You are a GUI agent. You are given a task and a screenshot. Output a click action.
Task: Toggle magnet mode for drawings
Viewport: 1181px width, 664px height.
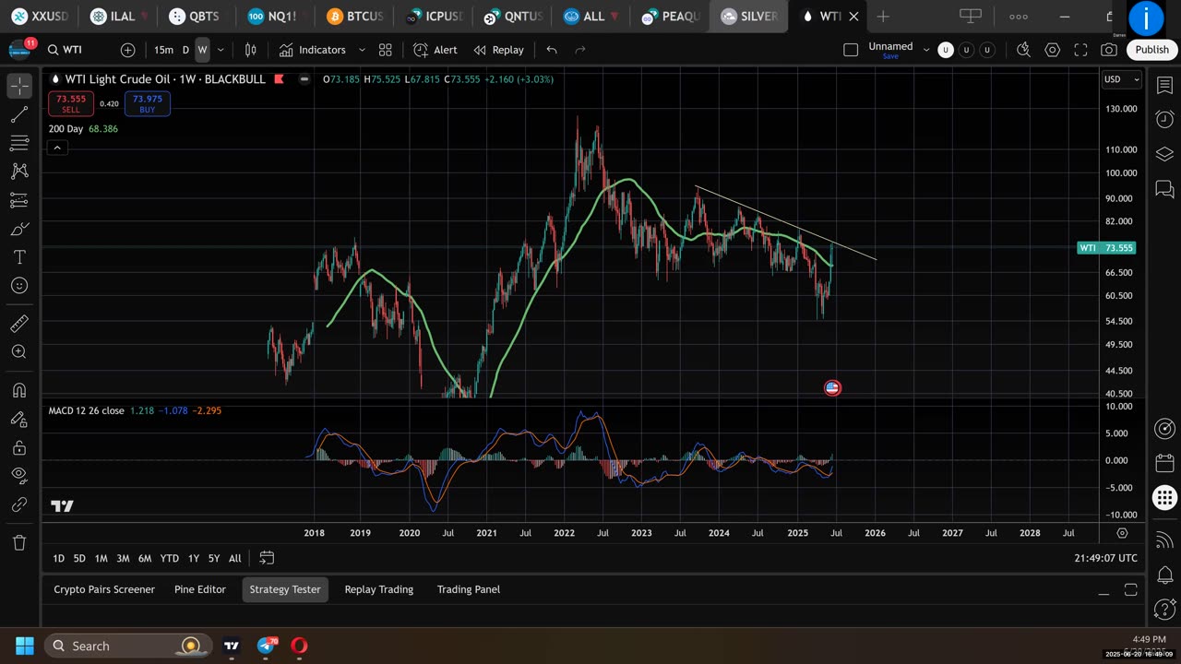point(19,390)
